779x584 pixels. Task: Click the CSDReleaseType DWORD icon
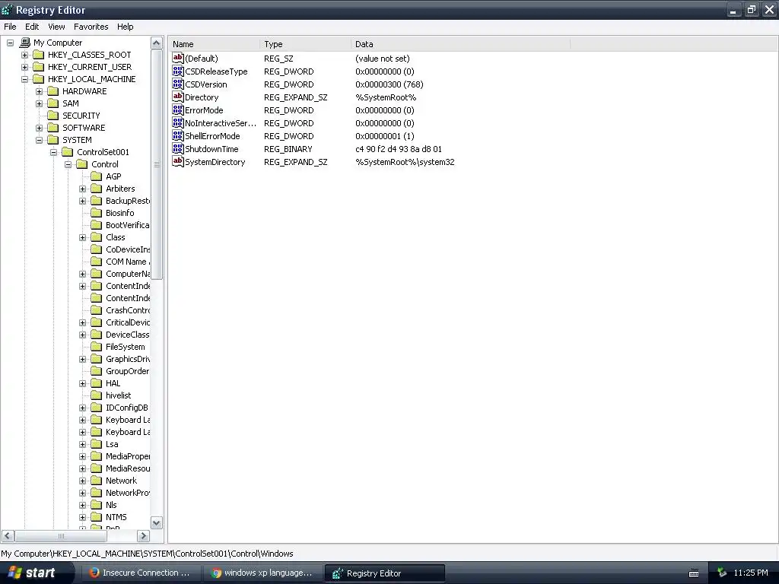[x=178, y=71]
